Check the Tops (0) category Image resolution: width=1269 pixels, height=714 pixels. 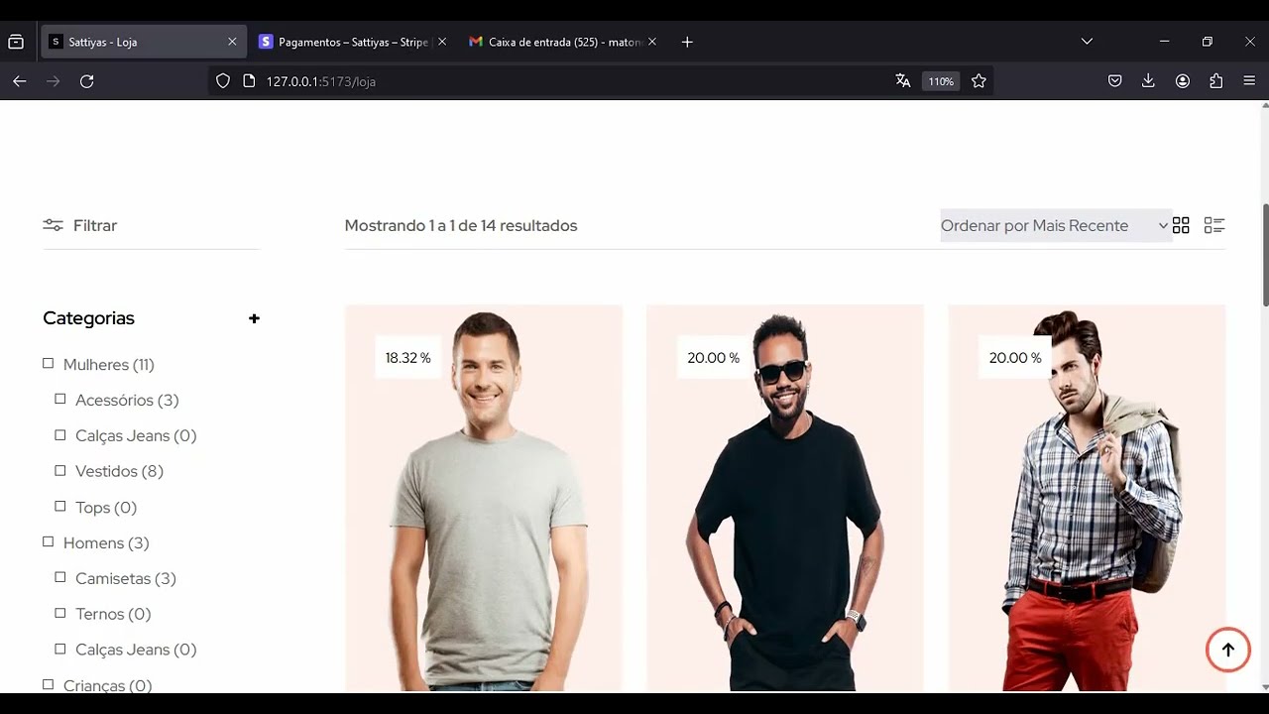(x=60, y=507)
